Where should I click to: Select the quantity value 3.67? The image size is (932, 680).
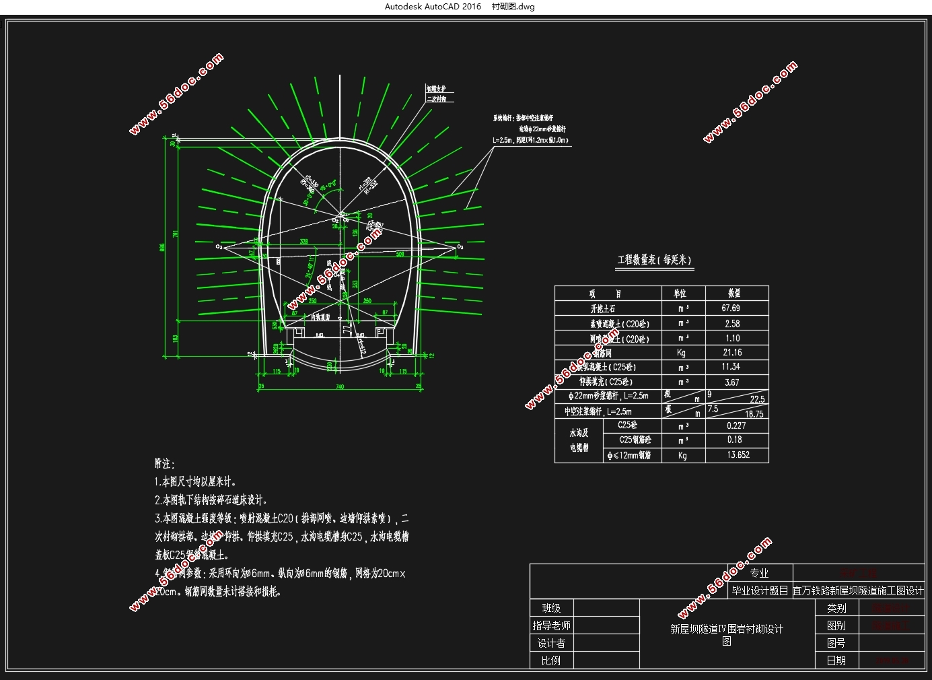click(731, 382)
